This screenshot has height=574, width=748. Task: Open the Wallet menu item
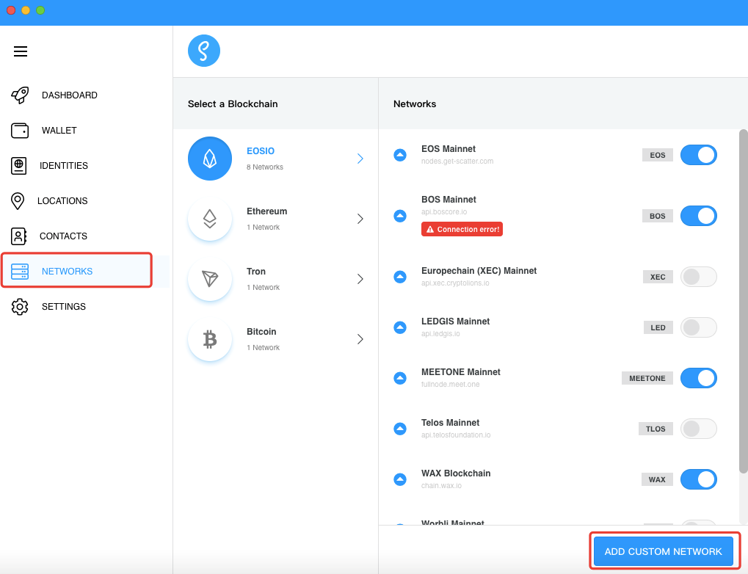coord(59,130)
